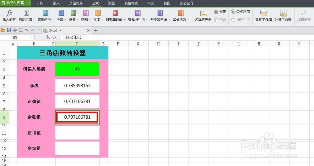
Task: Open Lookup & Reference (查找与引用) icon
Action: click(x=138, y=13)
